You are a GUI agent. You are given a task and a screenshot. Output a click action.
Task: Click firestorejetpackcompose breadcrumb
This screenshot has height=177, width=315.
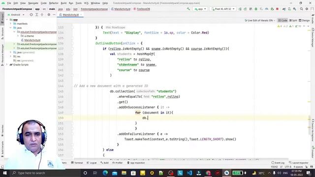point(94,9)
